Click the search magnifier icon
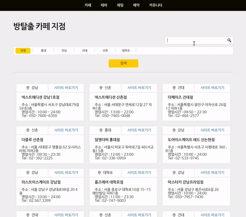246x217 pixels. (x=229, y=40)
